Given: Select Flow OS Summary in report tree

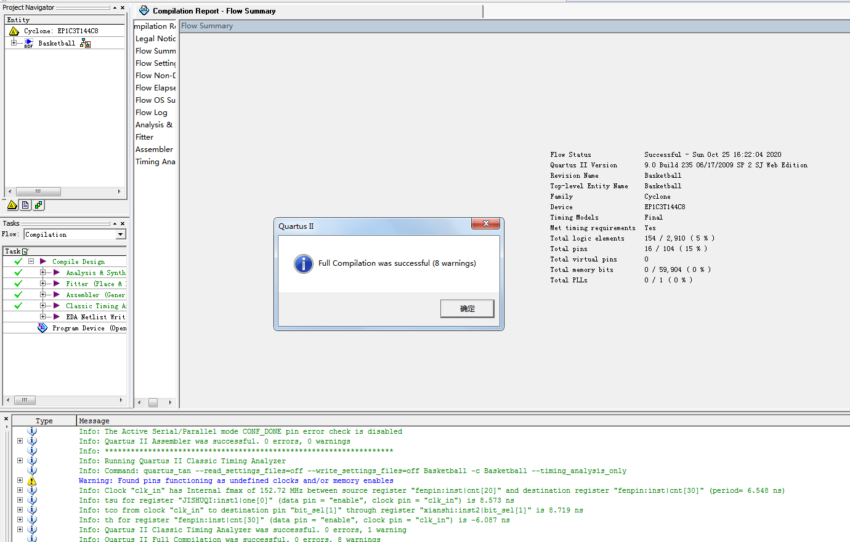Looking at the screenshot, I should coord(155,100).
